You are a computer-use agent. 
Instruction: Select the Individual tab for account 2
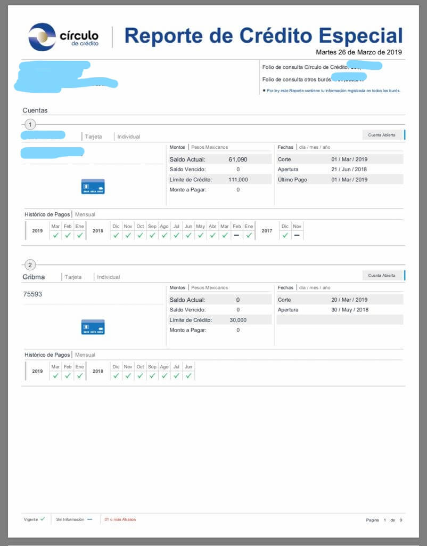pyautogui.click(x=109, y=277)
